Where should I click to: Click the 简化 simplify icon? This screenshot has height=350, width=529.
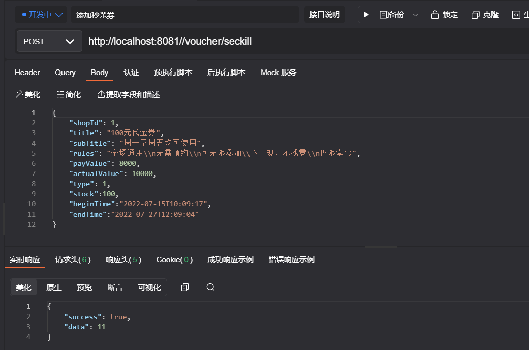point(69,94)
